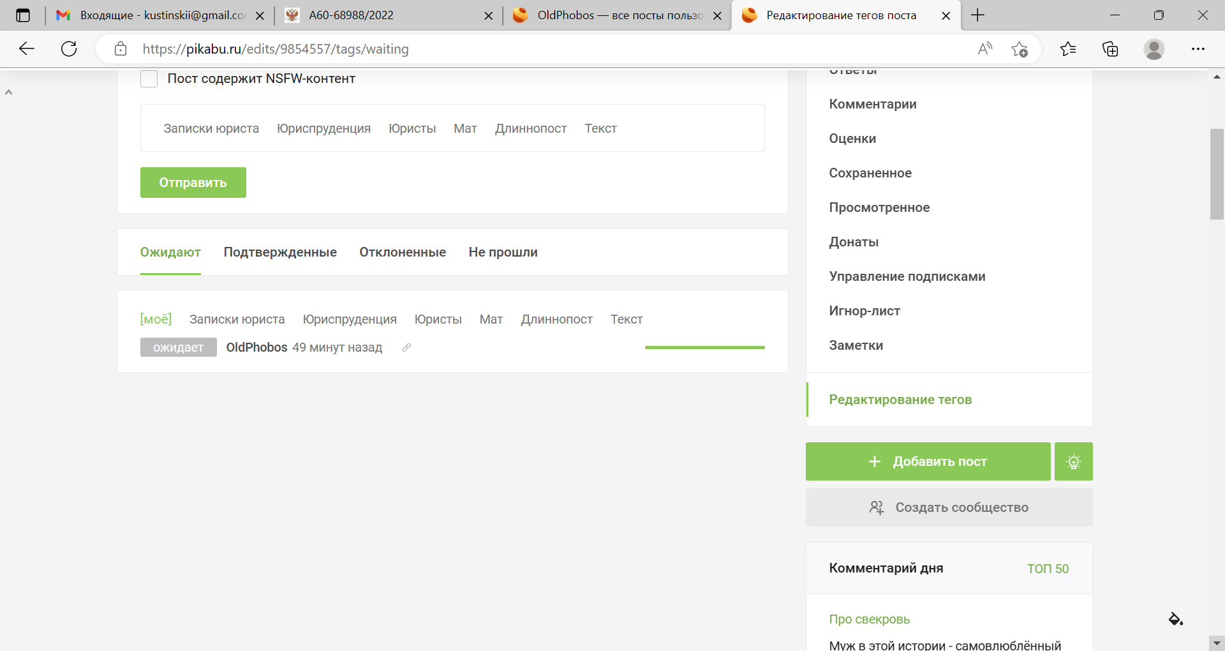Click the Создать сообщество button

point(949,507)
